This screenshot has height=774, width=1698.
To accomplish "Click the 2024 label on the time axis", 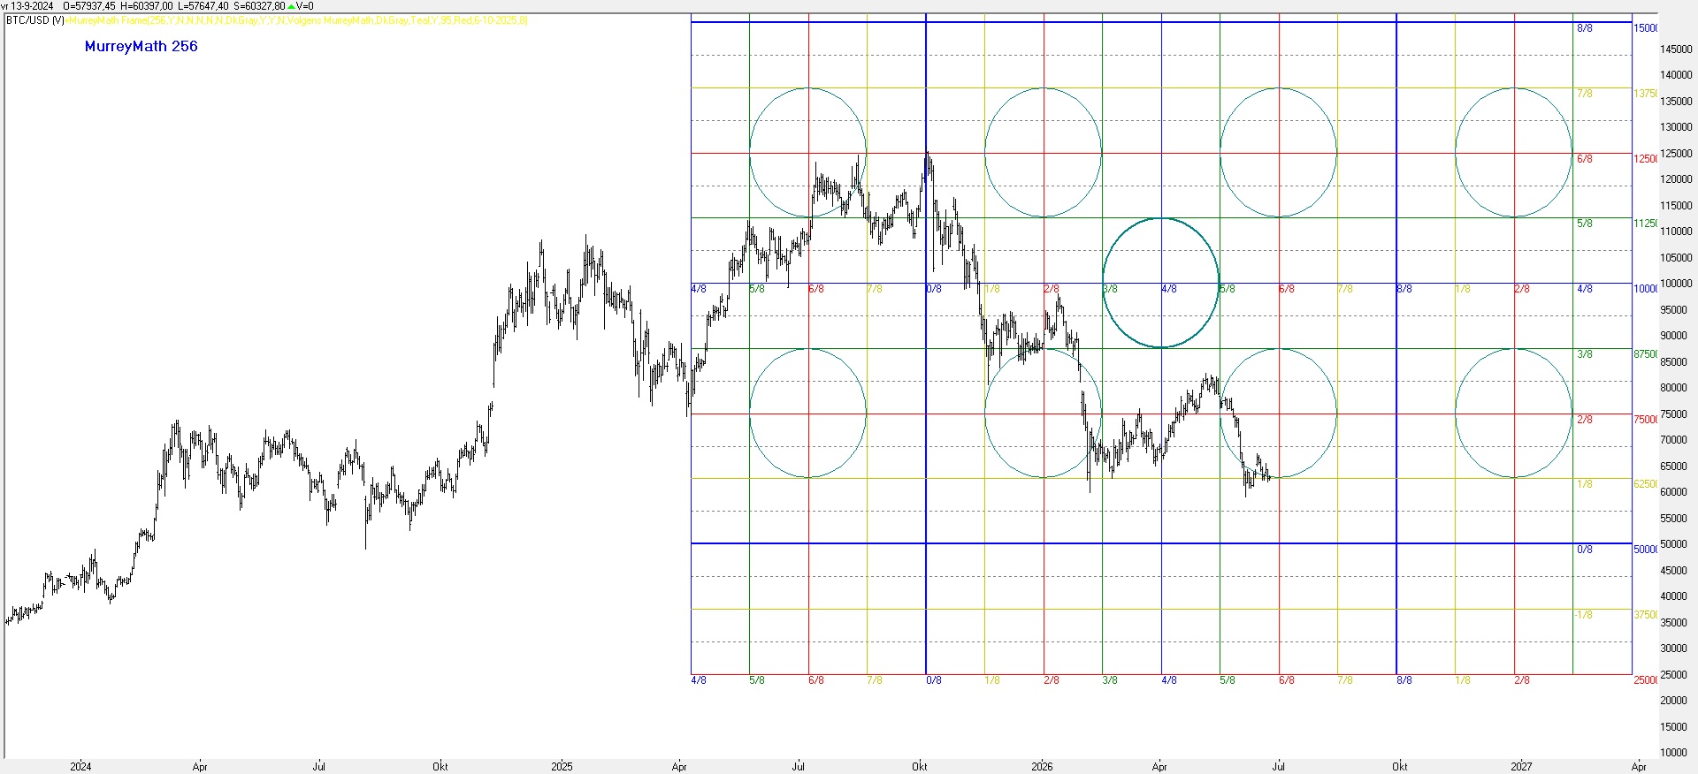I will [x=80, y=766].
